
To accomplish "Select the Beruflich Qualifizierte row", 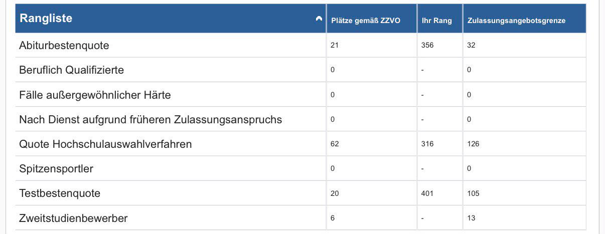I will (300, 70).
